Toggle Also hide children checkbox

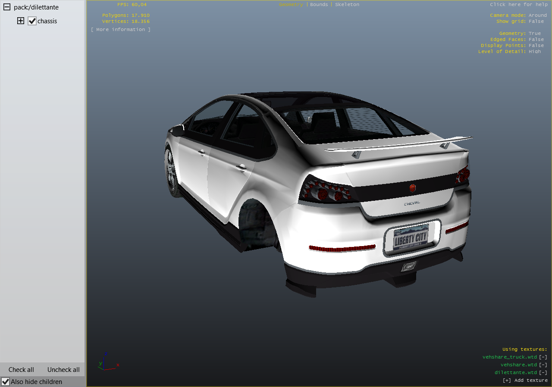click(x=6, y=381)
